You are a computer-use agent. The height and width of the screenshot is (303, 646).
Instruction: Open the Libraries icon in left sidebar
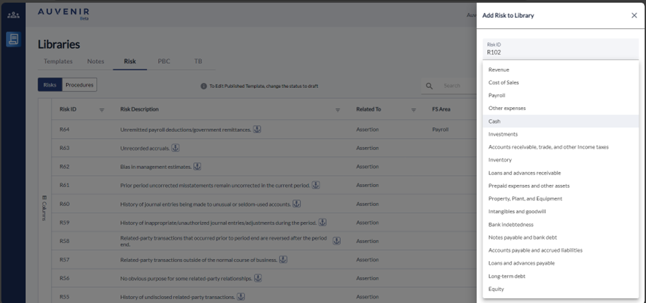[x=13, y=39]
